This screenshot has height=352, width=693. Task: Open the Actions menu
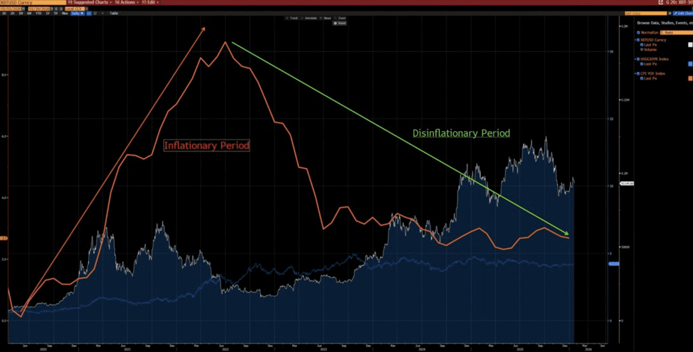[x=127, y=2]
